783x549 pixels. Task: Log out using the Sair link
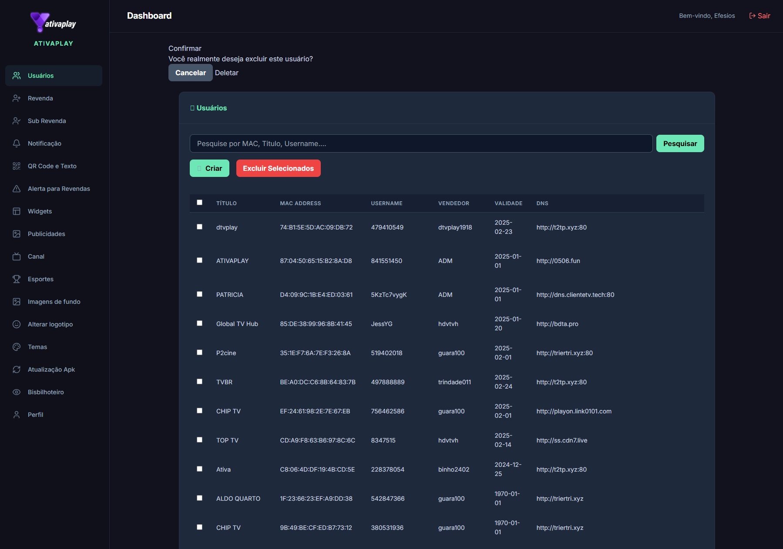759,16
